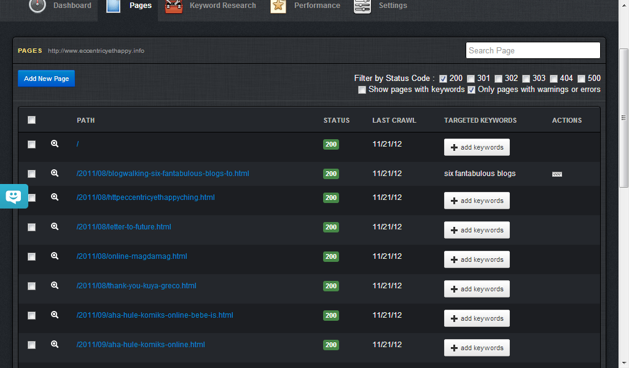Enable the 500 status code filter
This screenshot has height=368, width=629.
click(x=581, y=79)
